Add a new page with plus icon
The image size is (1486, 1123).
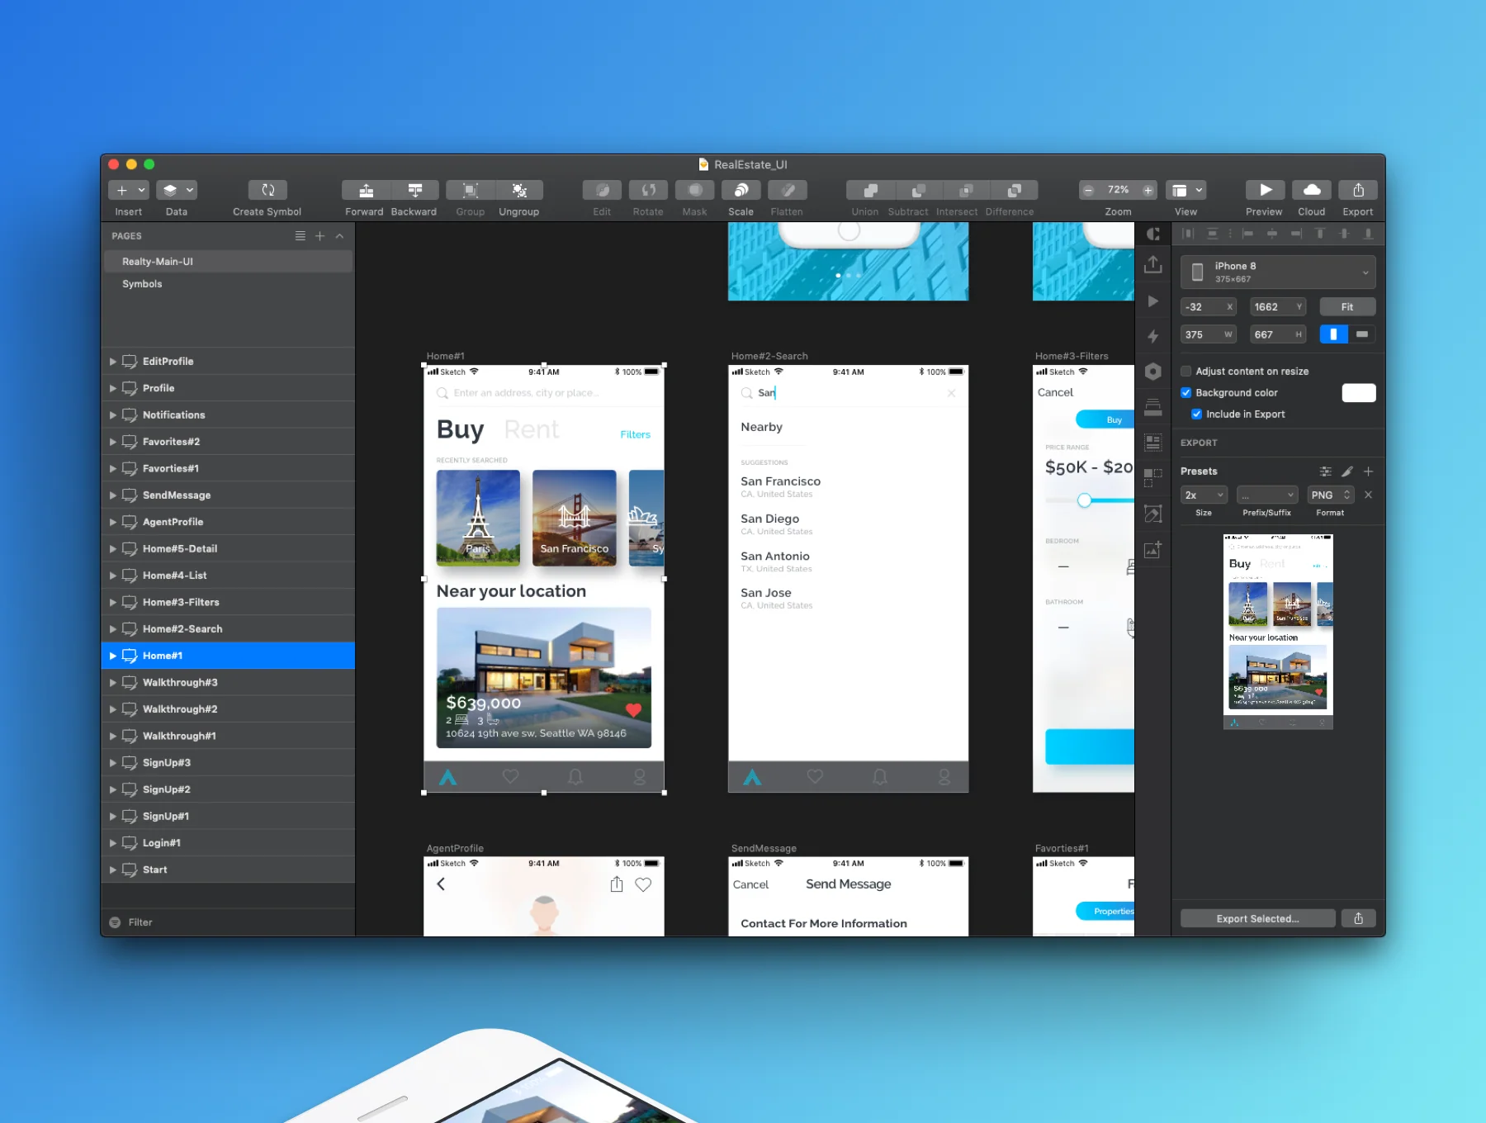(x=319, y=236)
